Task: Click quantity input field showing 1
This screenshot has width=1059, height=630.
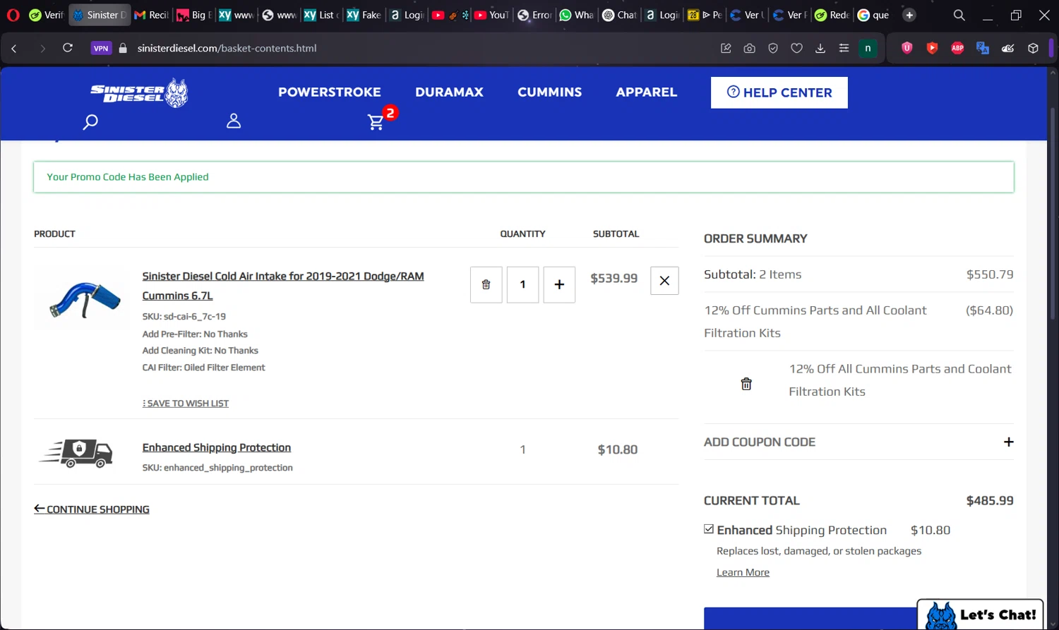Action: pos(522,284)
